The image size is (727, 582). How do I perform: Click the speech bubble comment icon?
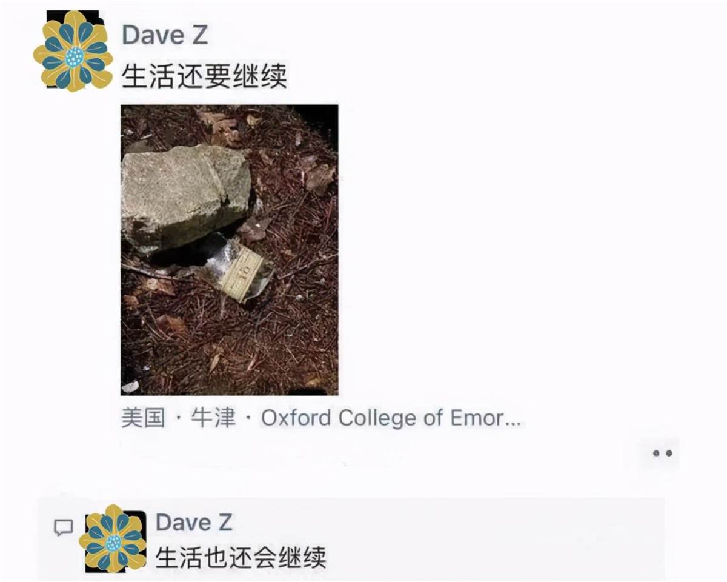click(x=64, y=527)
